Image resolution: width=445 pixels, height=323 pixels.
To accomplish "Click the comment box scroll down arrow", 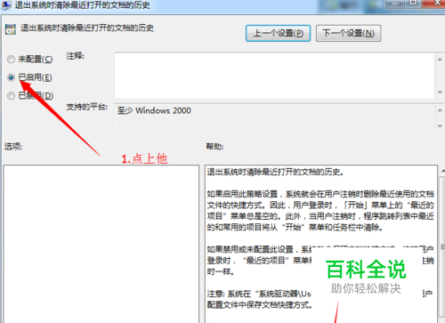I will point(440,93).
